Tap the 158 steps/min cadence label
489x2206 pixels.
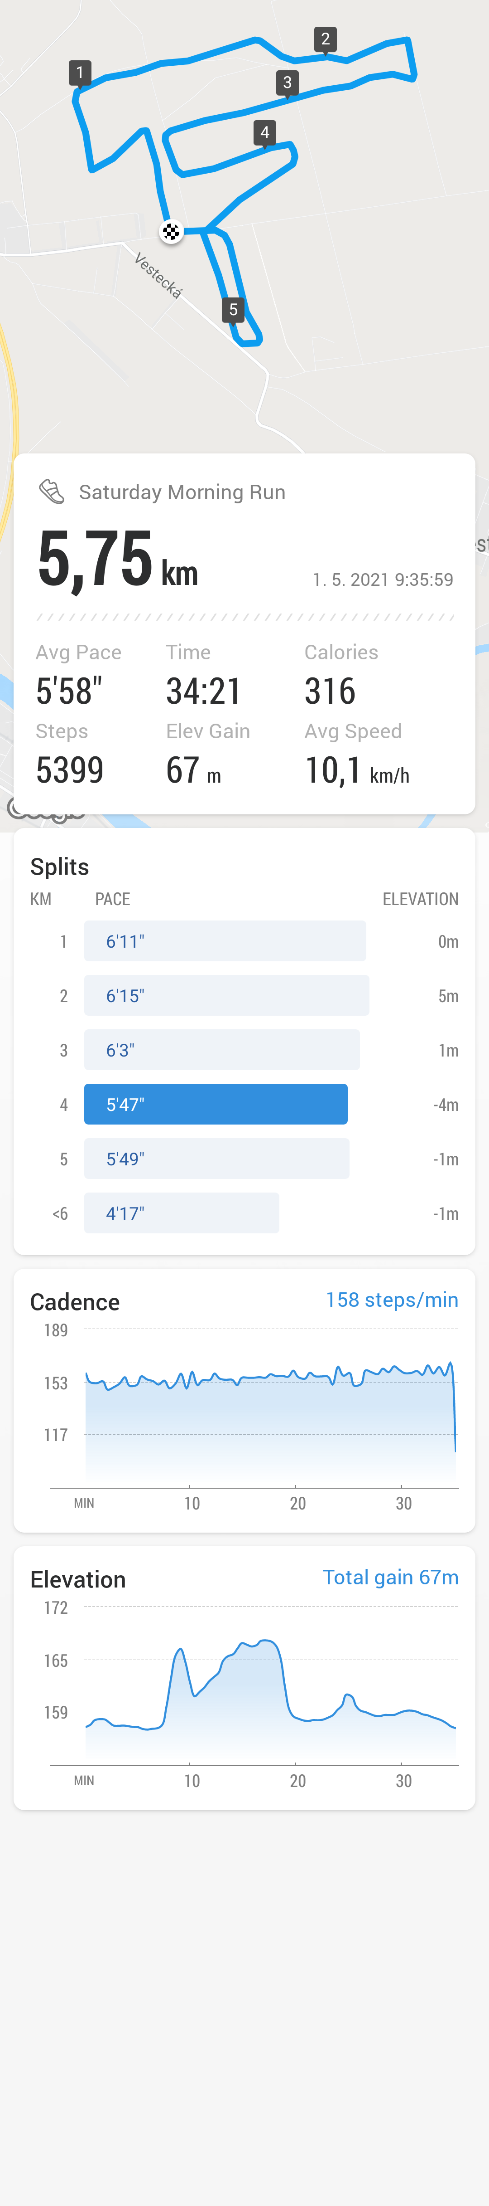pos(392,1300)
